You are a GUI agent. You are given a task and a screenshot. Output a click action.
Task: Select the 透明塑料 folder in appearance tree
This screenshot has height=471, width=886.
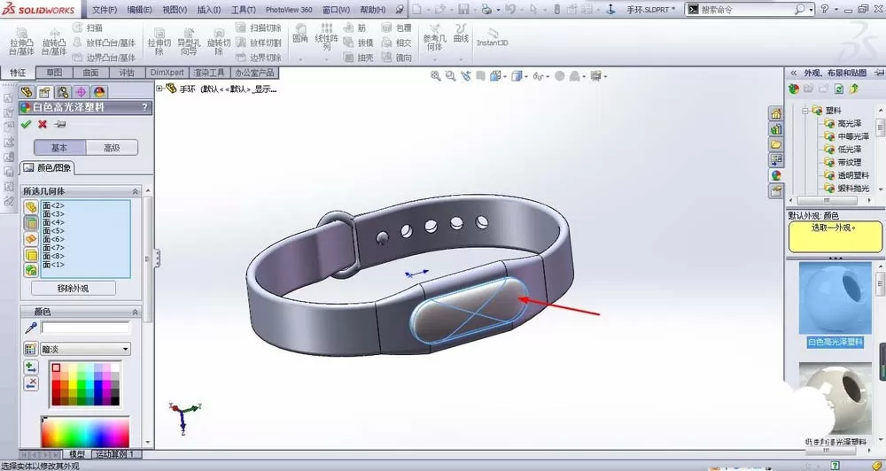click(853, 175)
